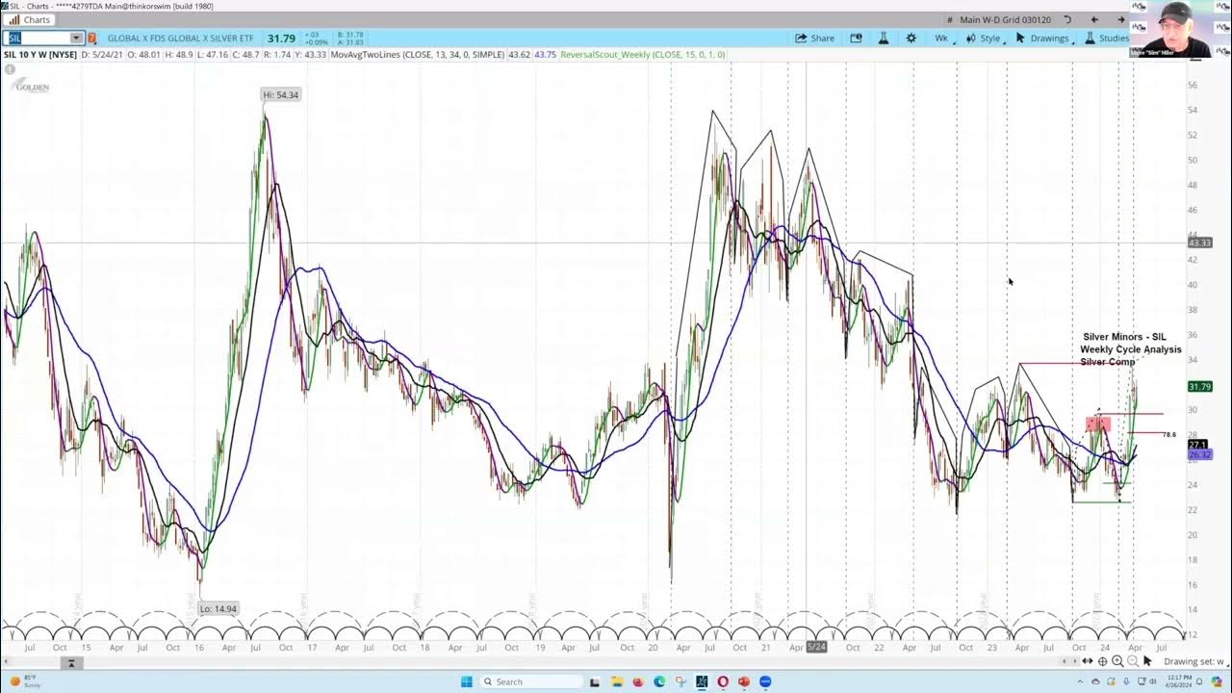Click the 43.33 crosshair price label
Screen dimensions: 1232x693
pos(1199,243)
